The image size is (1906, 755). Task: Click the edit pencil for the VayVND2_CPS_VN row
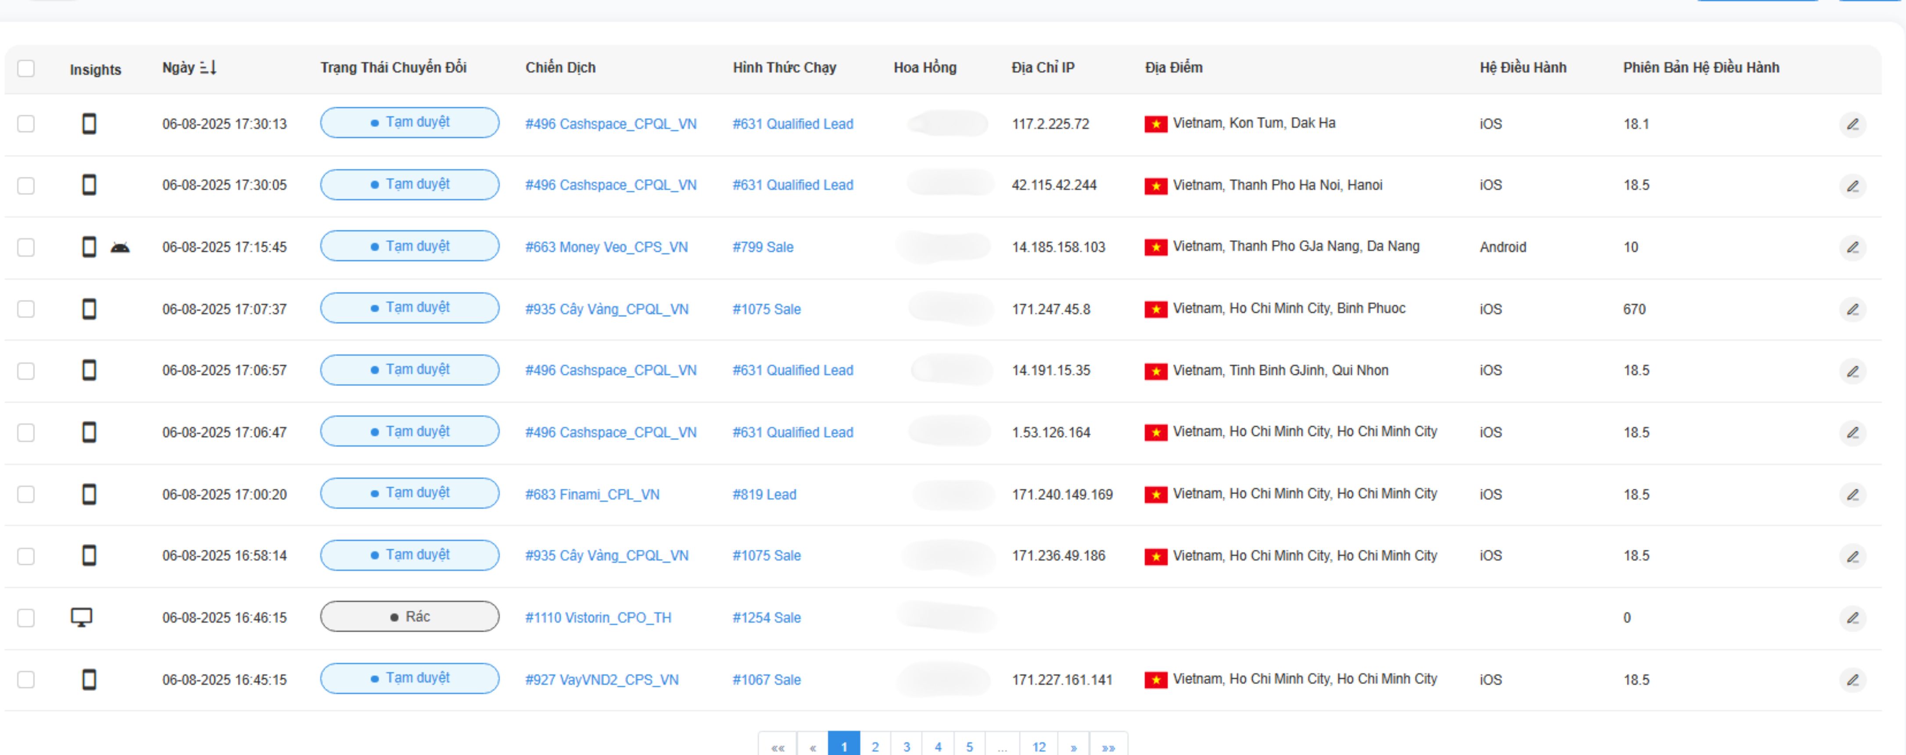(1852, 680)
